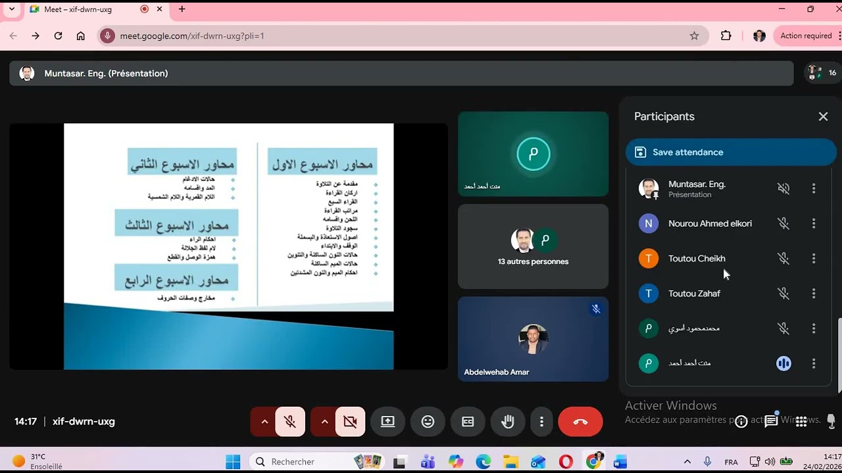This screenshot has width=842, height=473.
Task: Reload the Meet page
Action: pyautogui.click(x=58, y=36)
